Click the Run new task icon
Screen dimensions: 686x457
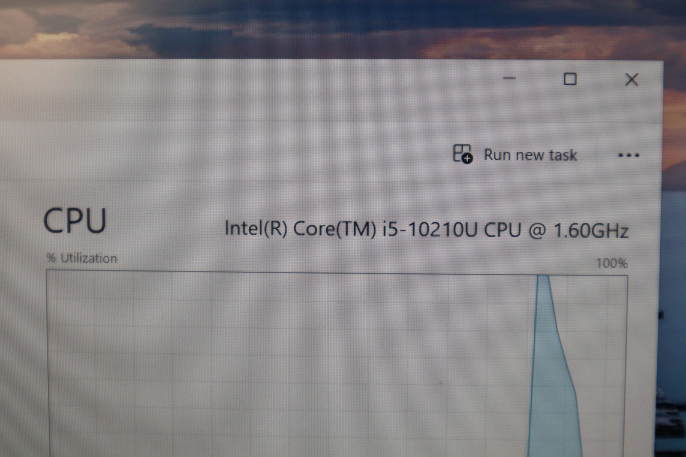462,154
